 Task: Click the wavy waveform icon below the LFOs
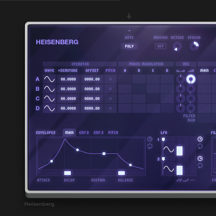tap(179, 180)
